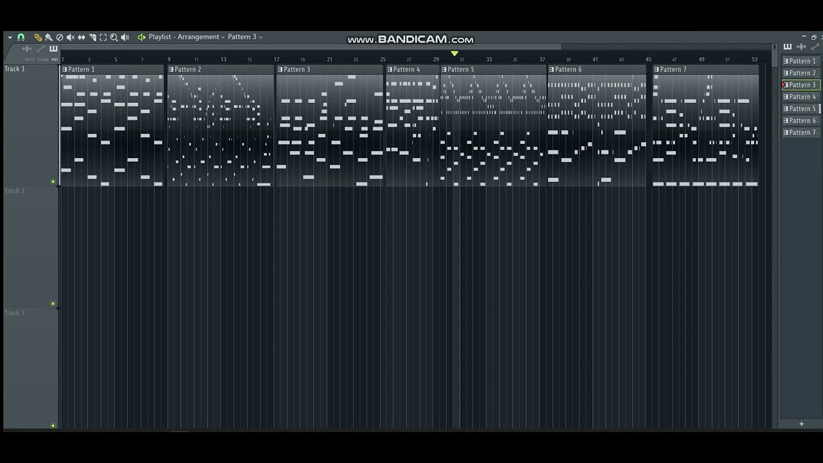Select the Zoom magnifier tool
823x463 pixels.
click(x=114, y=37)
